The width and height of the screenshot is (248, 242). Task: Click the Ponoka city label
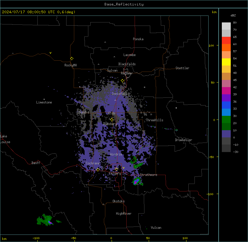(x=138, y=39)
